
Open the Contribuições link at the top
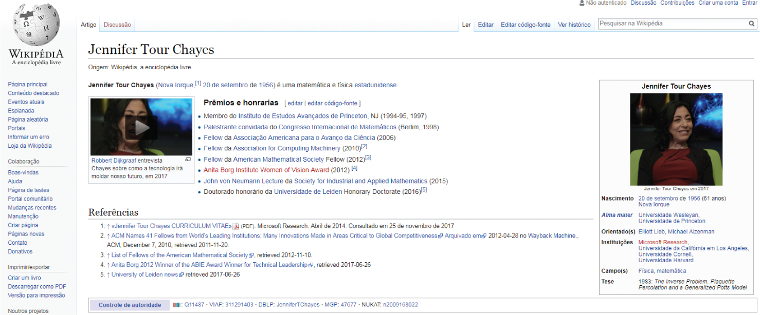tap(677, 3)
